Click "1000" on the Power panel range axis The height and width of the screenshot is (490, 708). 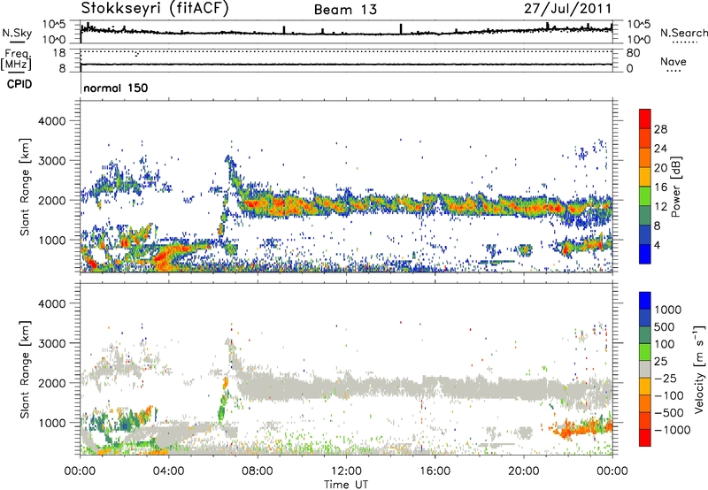tap(51, 240)
